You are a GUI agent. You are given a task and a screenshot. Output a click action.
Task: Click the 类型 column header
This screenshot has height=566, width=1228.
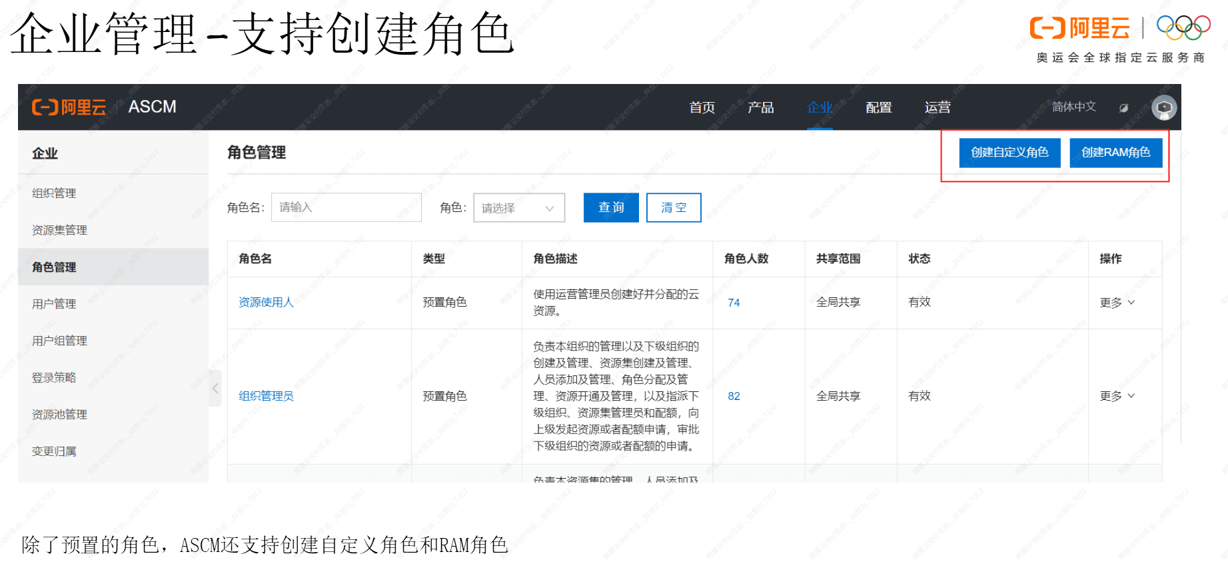(x=434, y=259)
